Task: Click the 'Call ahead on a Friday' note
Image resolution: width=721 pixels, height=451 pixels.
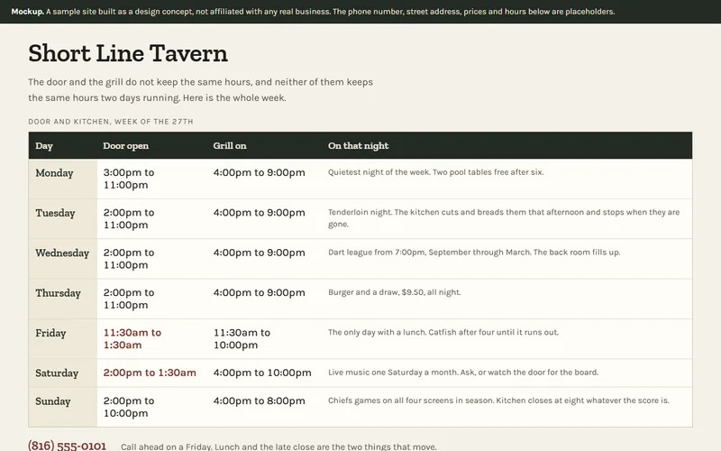Action: [278, 446]
